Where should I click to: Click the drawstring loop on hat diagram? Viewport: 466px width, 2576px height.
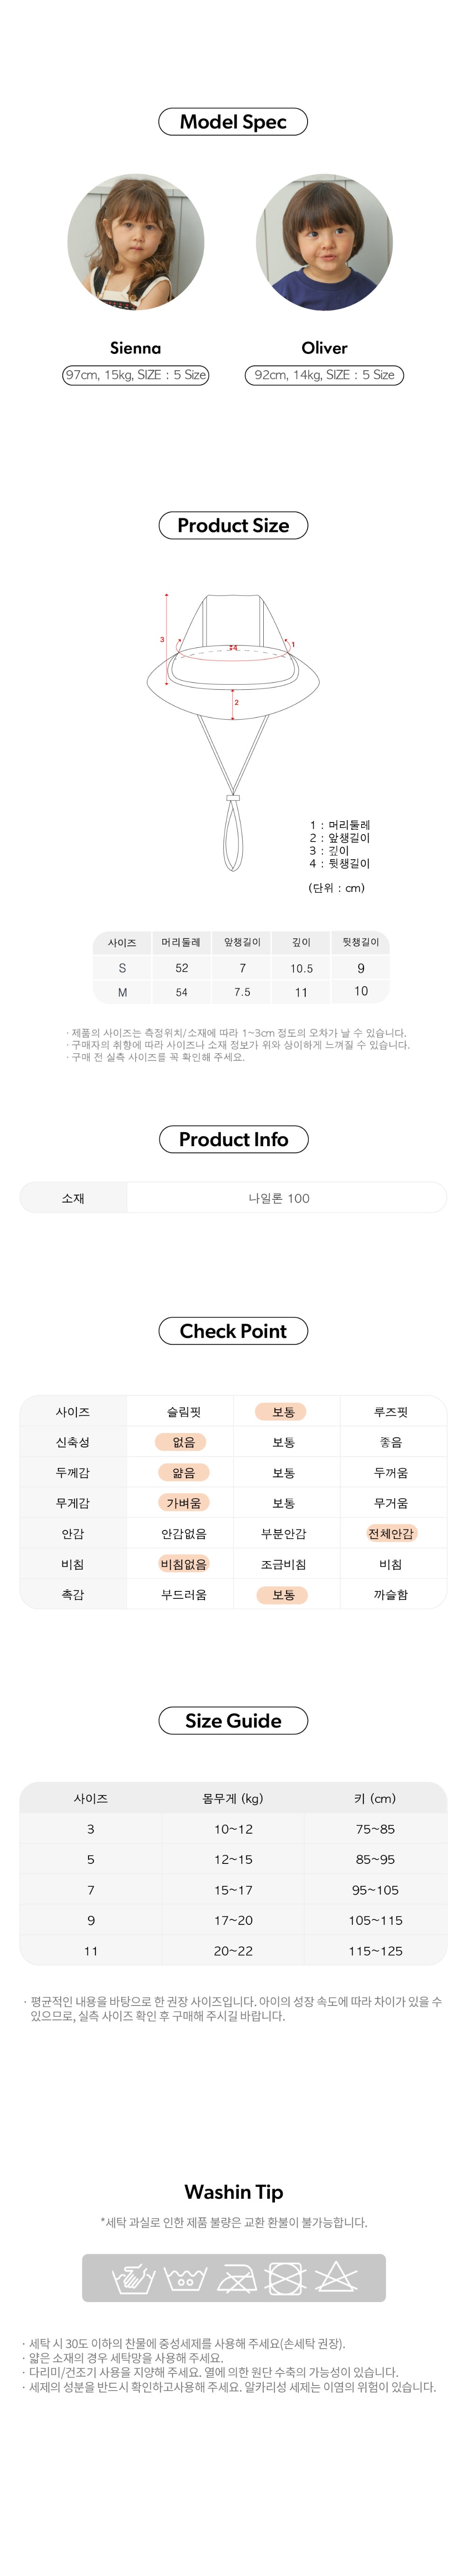233,834
